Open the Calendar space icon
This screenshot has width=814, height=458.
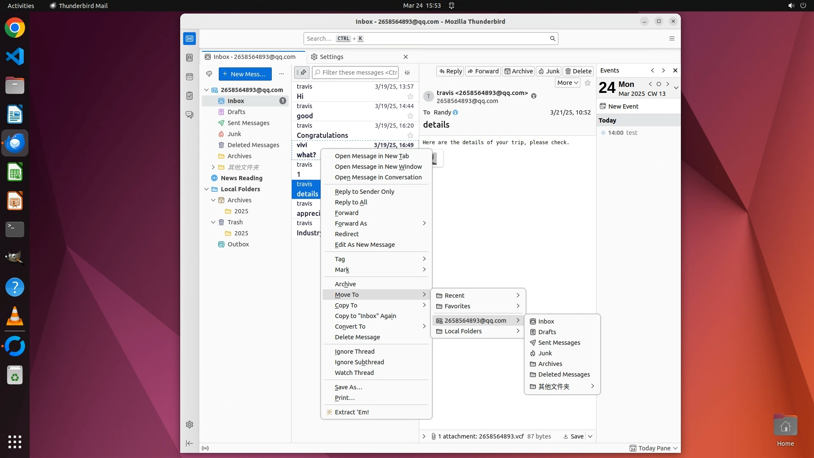coord(190,77)
